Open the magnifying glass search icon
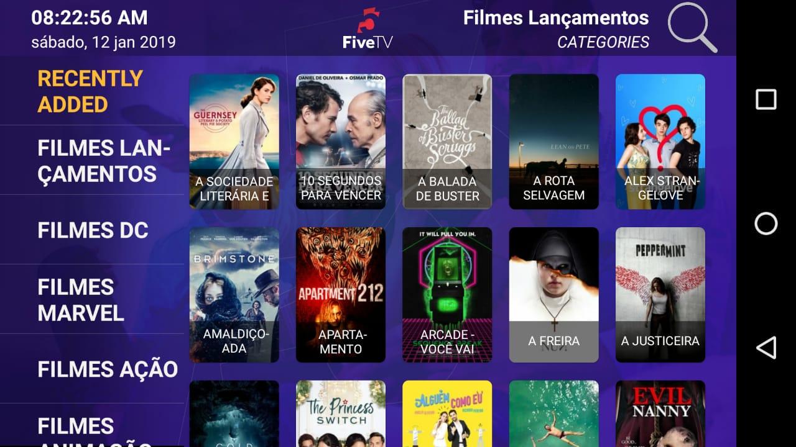 tap(692, 28)
